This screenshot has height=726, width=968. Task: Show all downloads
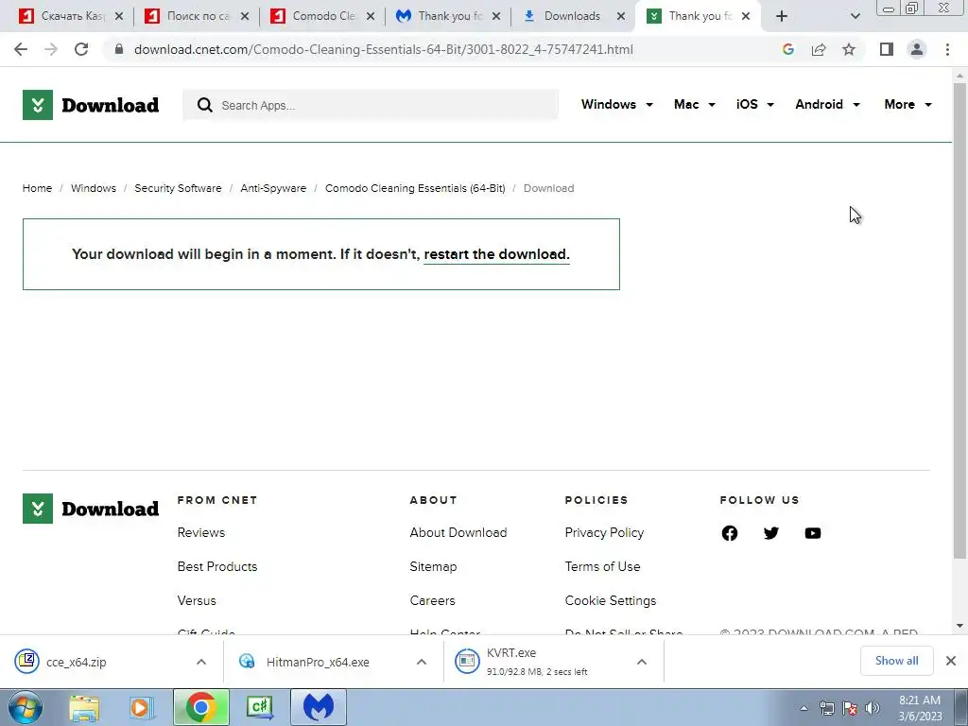pos(896,661)
